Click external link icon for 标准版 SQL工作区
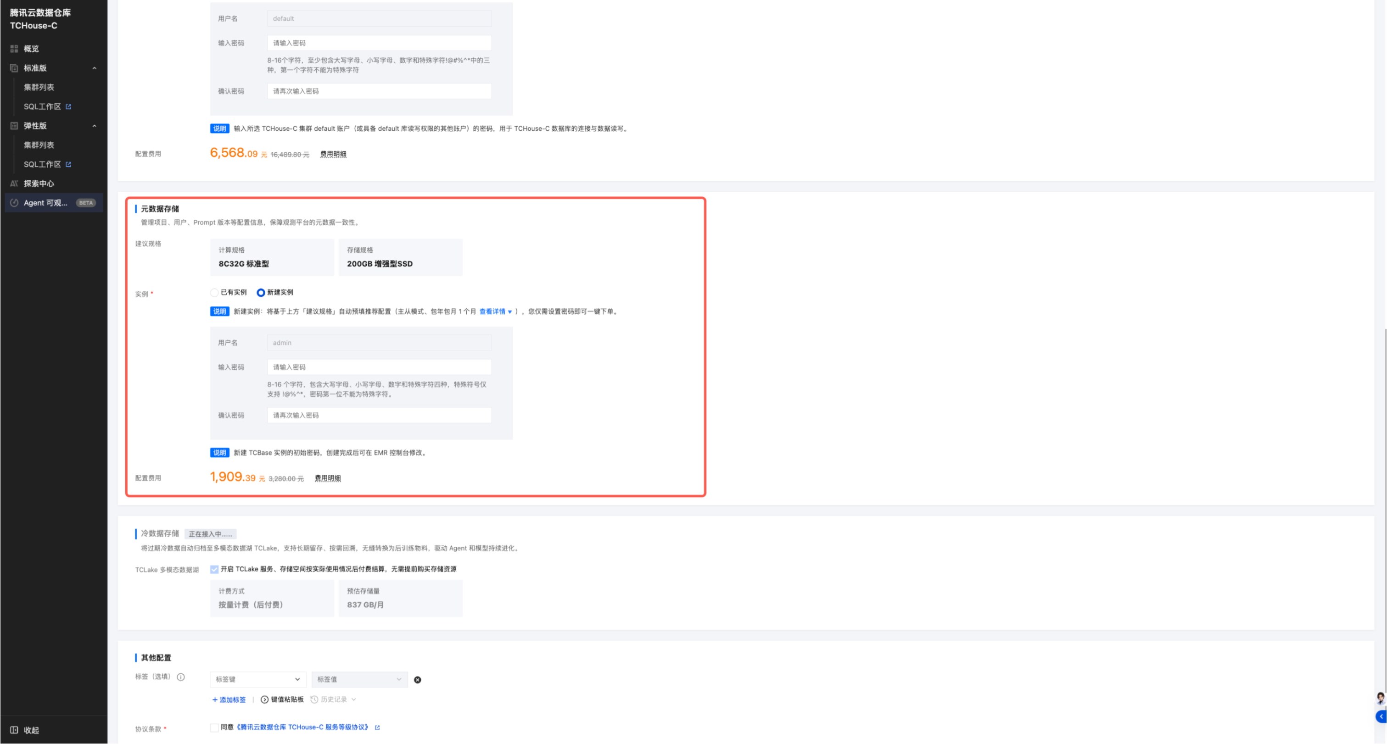Viewport: 1387px width, 744px height. click(x=68, y=106)
